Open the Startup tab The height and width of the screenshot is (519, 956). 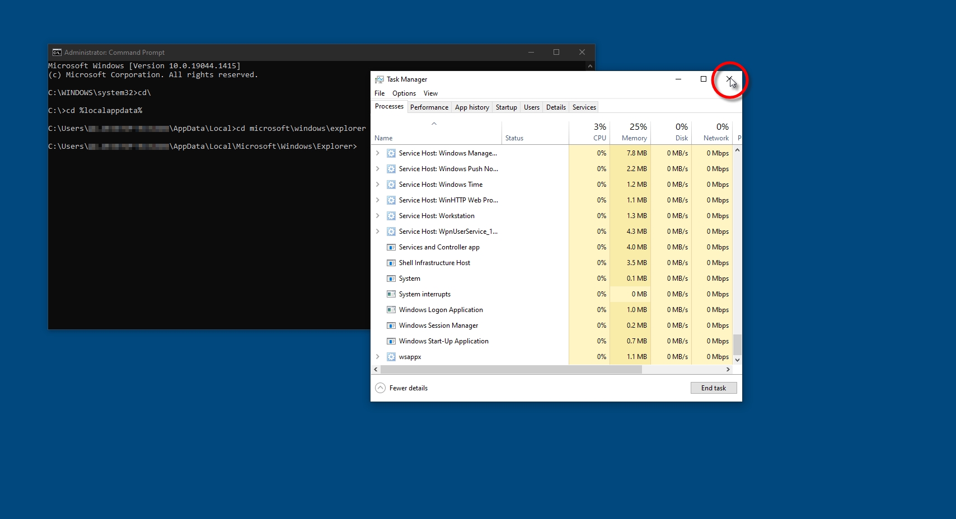(x=506, y=107)
